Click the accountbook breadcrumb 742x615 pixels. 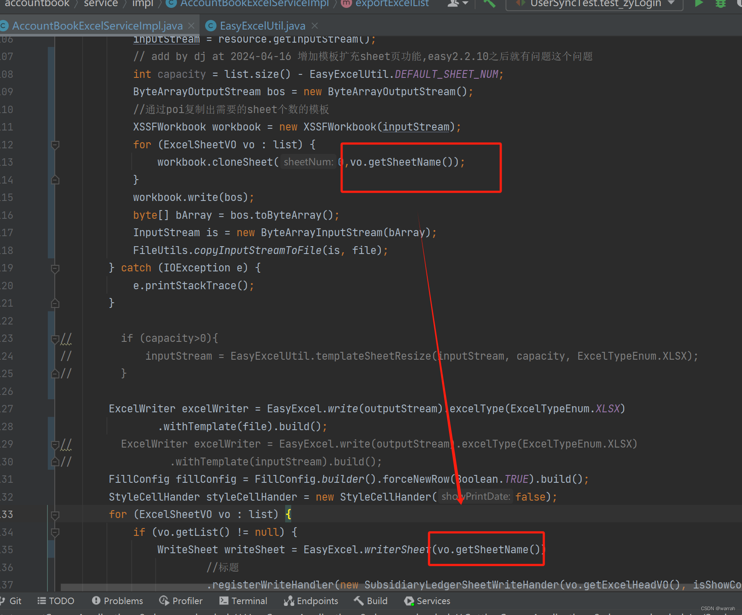[37, 3]
